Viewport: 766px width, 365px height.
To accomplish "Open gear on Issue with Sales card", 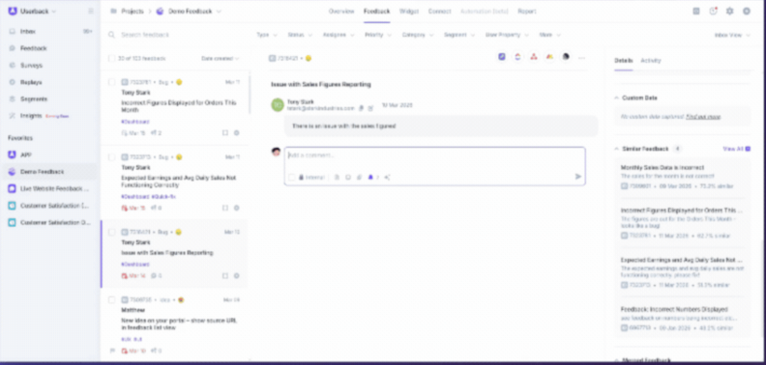I will click(x=236, y=276).
